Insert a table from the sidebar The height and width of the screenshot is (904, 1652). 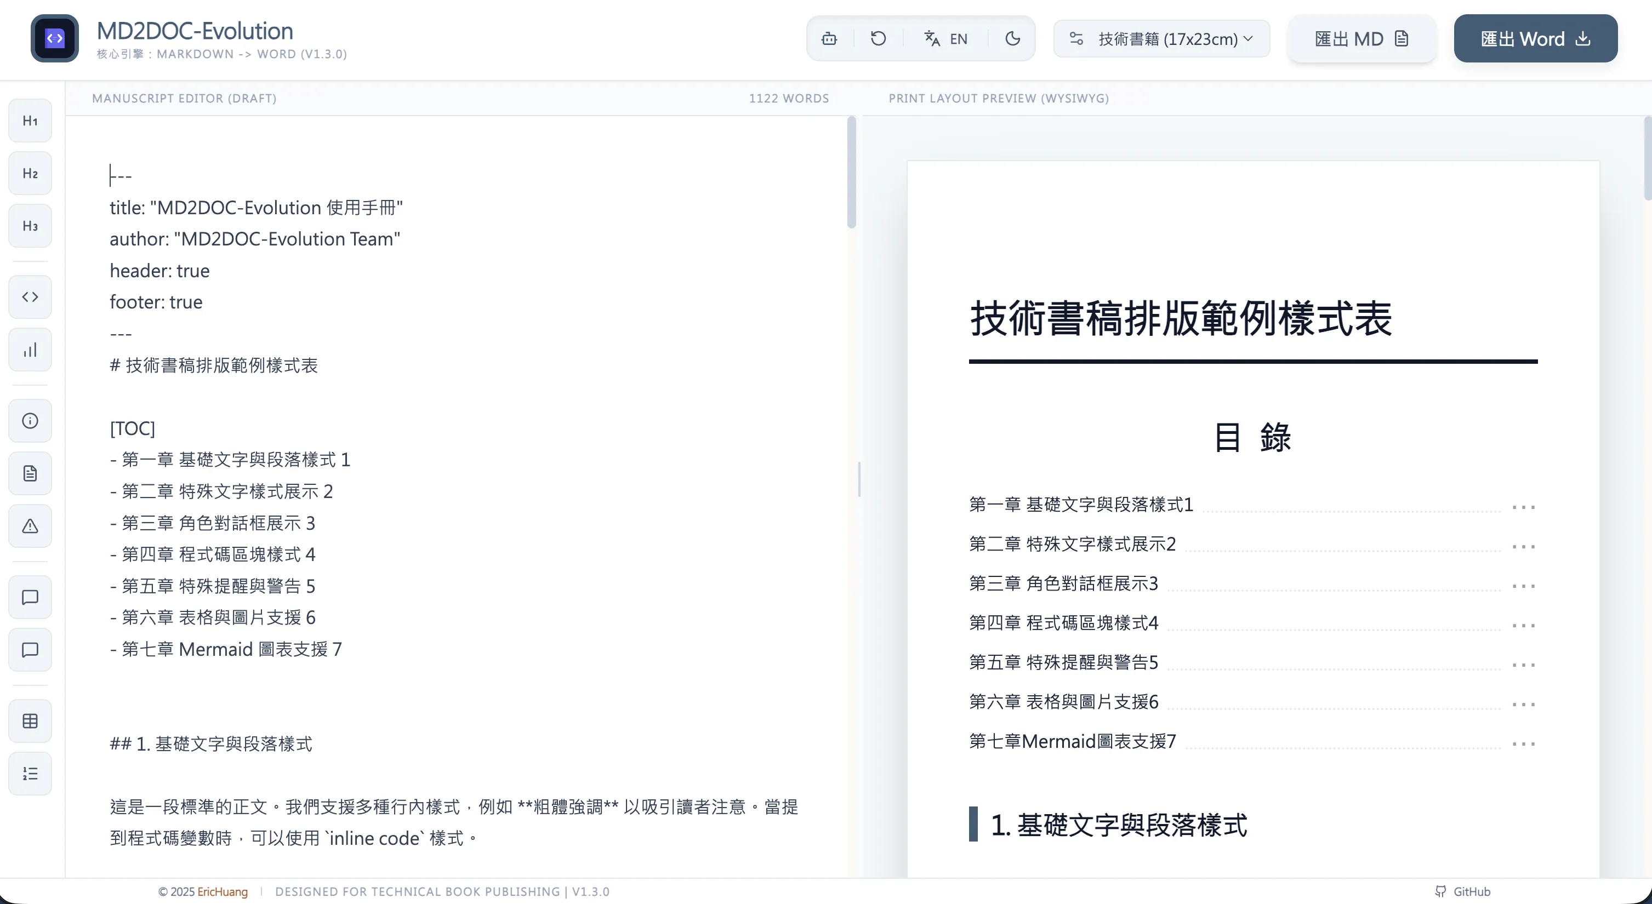30,720
